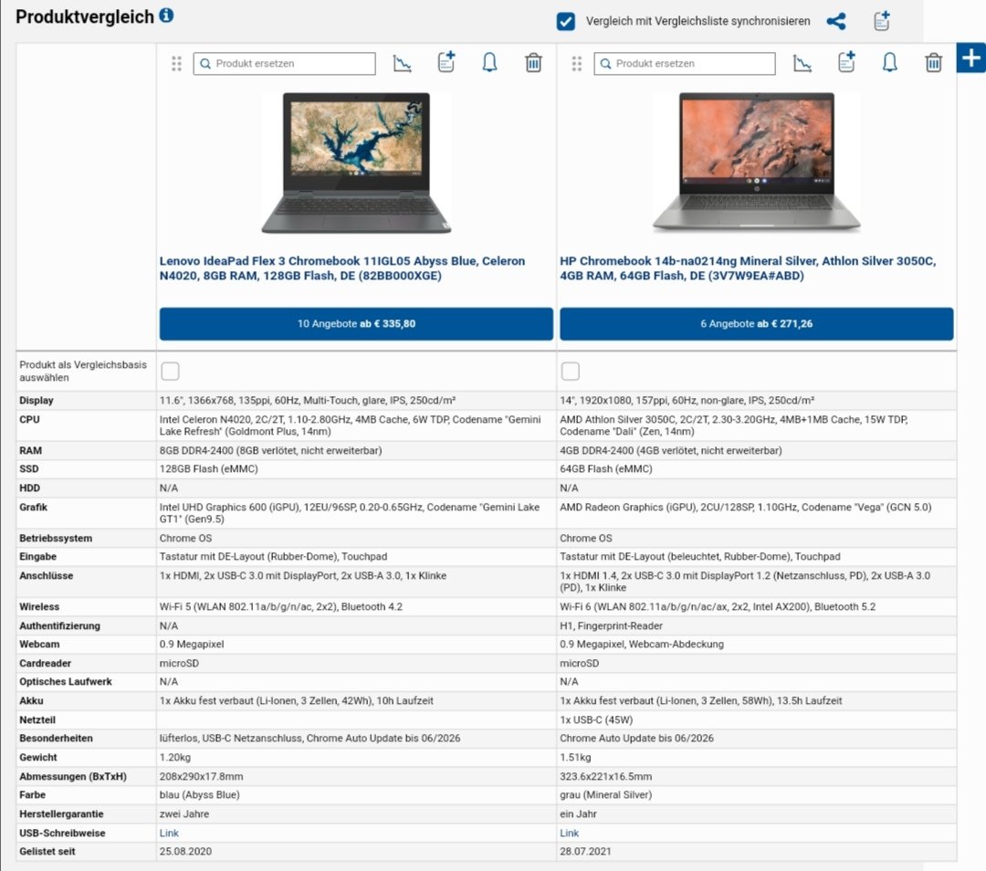986x871 pixels.
Task: Add Lenovo to wishlist via list icon
Action: 446,62
